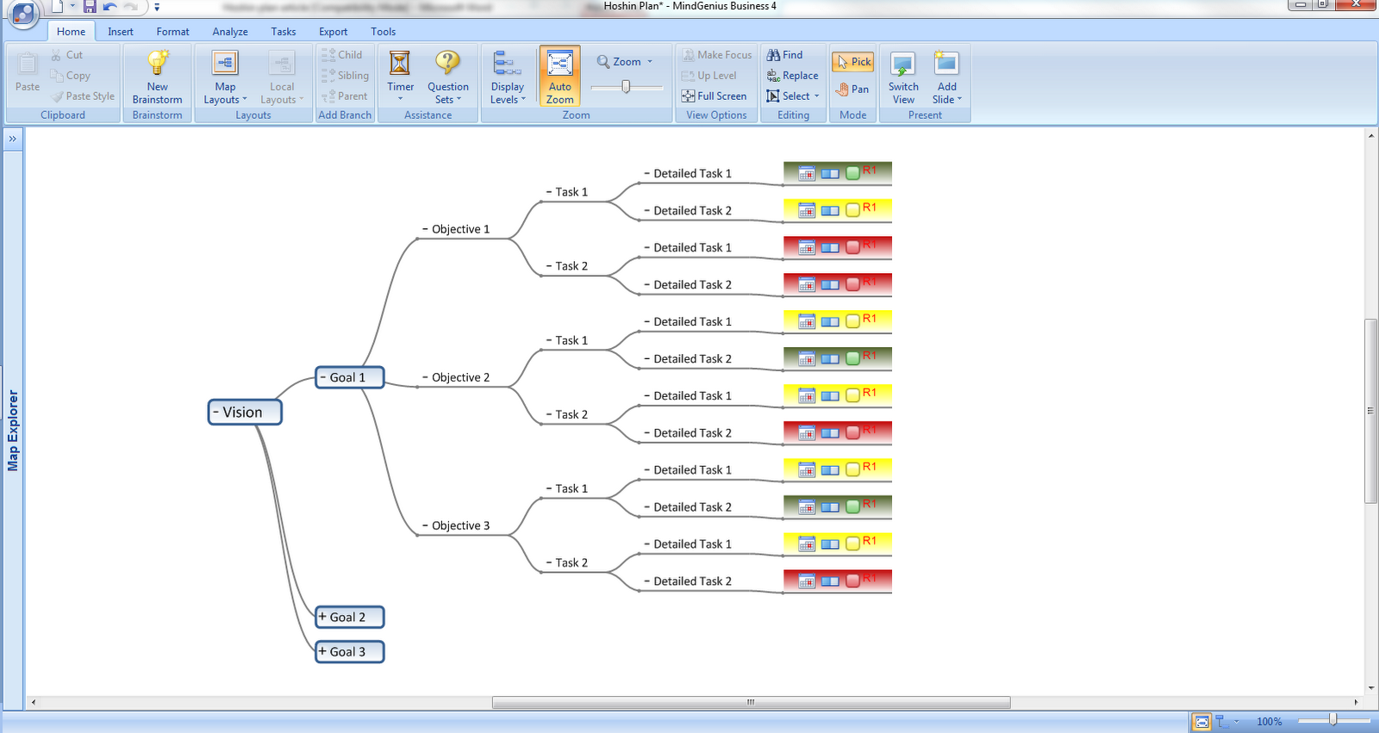Adjust the ribbon Zoom slider handle
The height and width of the screenshot is (733, 1379).
coord(626,87)
